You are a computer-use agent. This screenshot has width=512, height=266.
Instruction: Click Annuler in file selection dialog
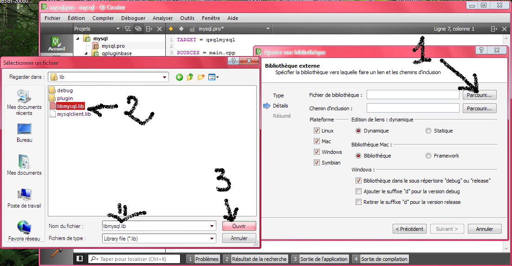pos(239,238)
